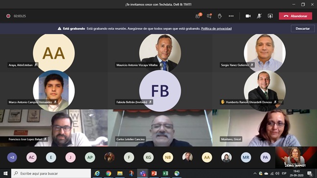Dismiss the recording banner with Descartar
This screenshot has height=178, width=317.
pyautogui.click(x=303, y=28)
